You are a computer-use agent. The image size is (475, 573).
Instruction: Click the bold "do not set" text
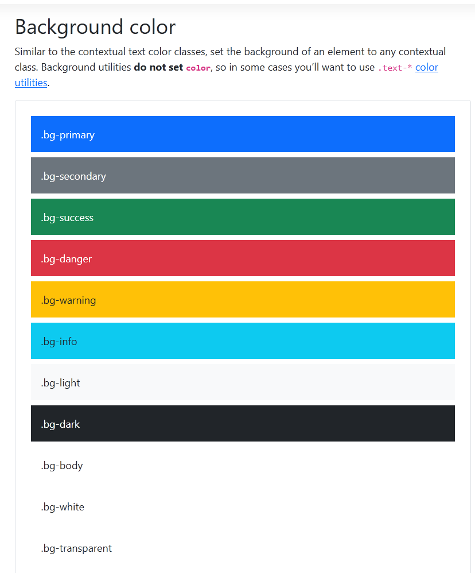coord(158,67)
